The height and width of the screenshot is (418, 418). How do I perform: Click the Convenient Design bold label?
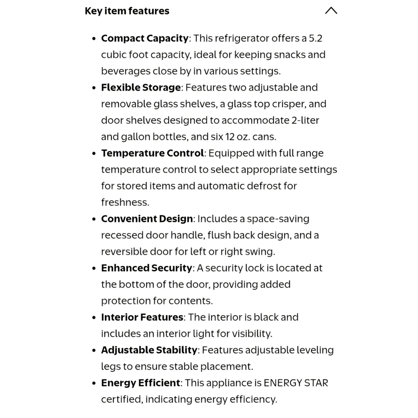147,219
